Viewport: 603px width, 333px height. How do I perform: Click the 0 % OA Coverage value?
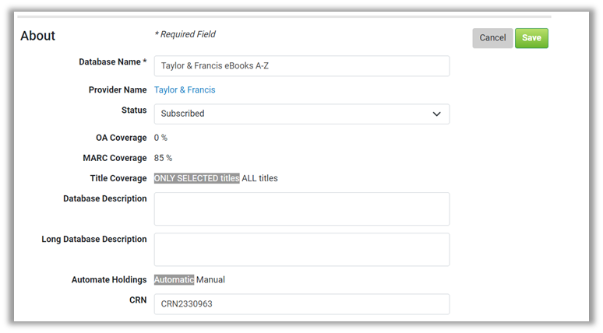pyautogui.click(x=160, y=138)
